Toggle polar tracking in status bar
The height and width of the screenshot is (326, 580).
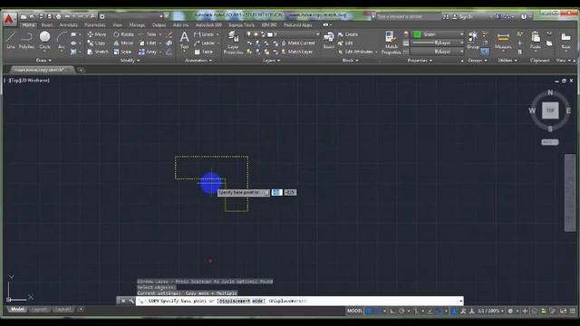click(x=401, y=311)
